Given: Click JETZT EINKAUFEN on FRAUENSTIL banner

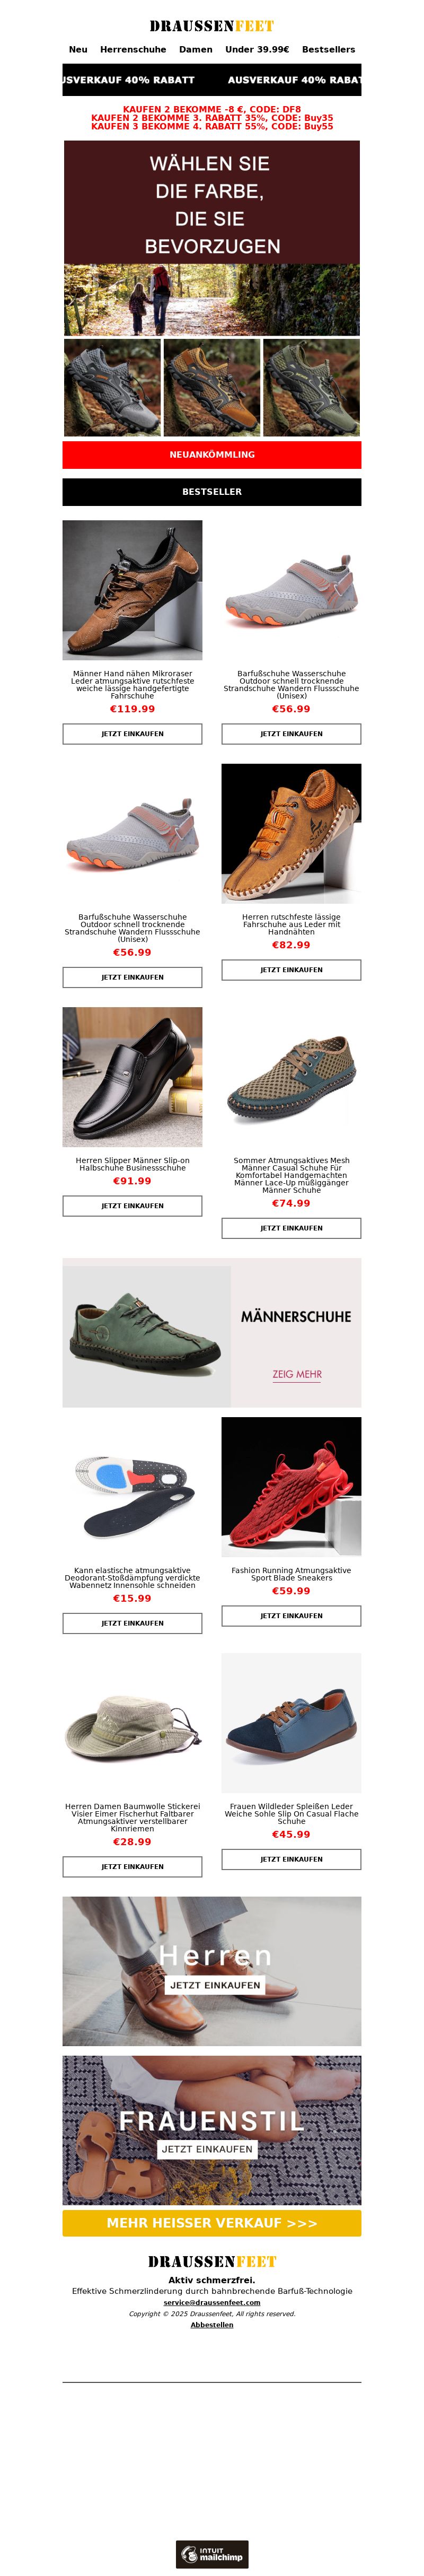Looking at the screenshot, I should pos(207,2149).
